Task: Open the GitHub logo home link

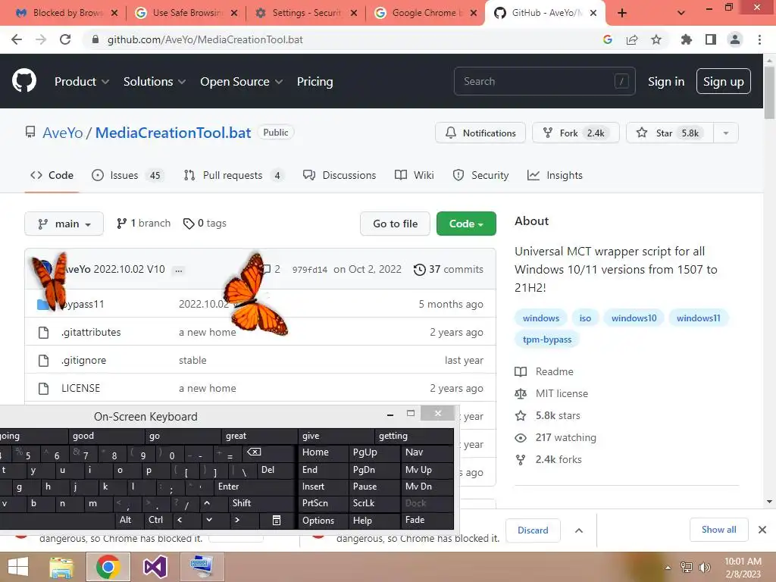Action: coord(24,81)
